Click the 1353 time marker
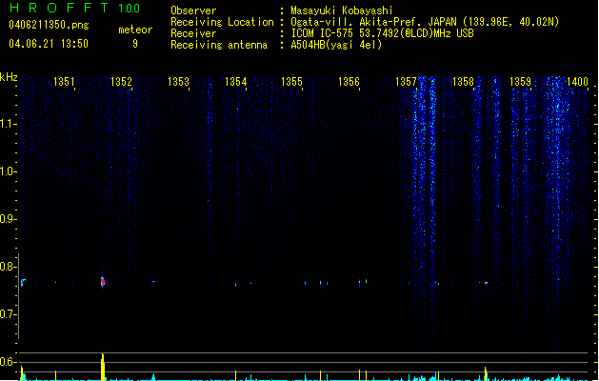 pos(178,82)
